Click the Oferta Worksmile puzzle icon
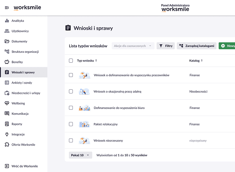The height and width of the screenshot is (172, 235). point(7,145)
